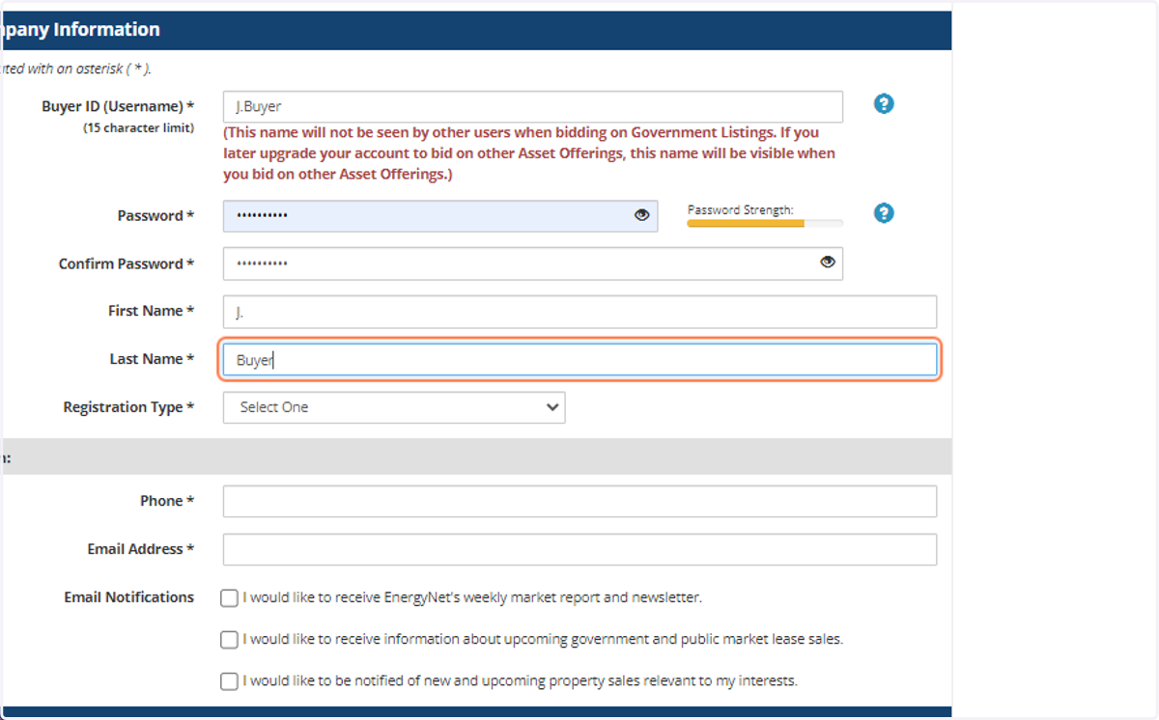
Task: Open help icon beside Buyer ID field
Action: tap(884, 104)
